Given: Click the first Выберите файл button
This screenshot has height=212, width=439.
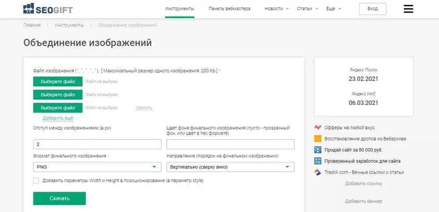Looking at the screenshot, I should 58,82.
